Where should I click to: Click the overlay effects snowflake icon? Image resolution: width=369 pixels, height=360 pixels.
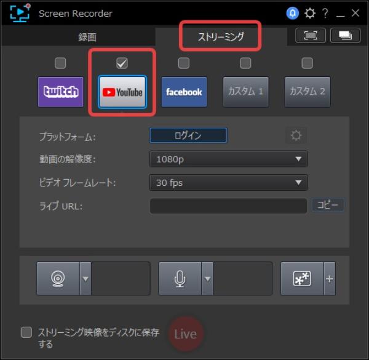(x=302, y=279)
